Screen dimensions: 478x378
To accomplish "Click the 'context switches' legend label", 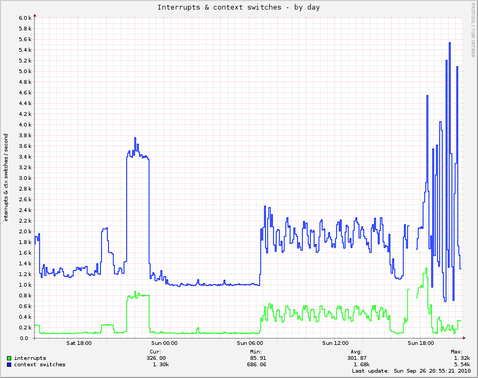I will pyautogui.click(x=40, y=365).
